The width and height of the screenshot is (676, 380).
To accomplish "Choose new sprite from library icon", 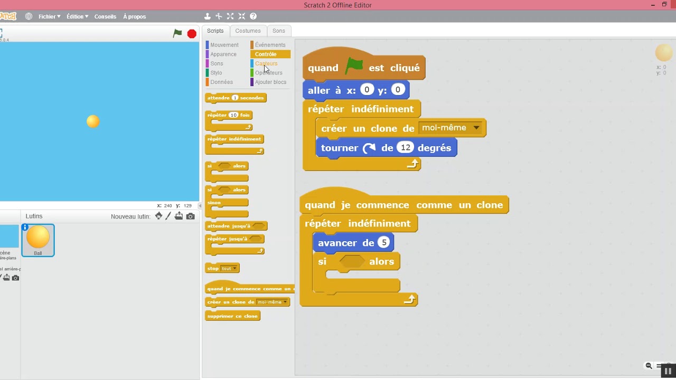I will pos(158,216).
